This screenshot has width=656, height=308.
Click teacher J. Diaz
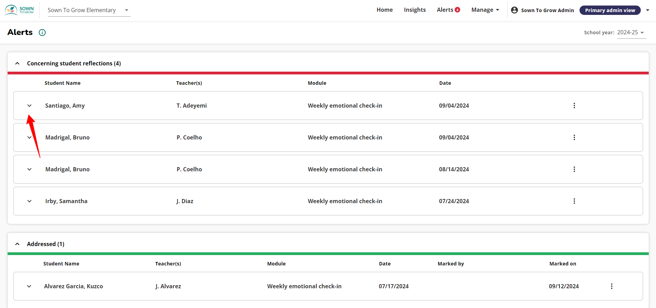click(185, 201)
